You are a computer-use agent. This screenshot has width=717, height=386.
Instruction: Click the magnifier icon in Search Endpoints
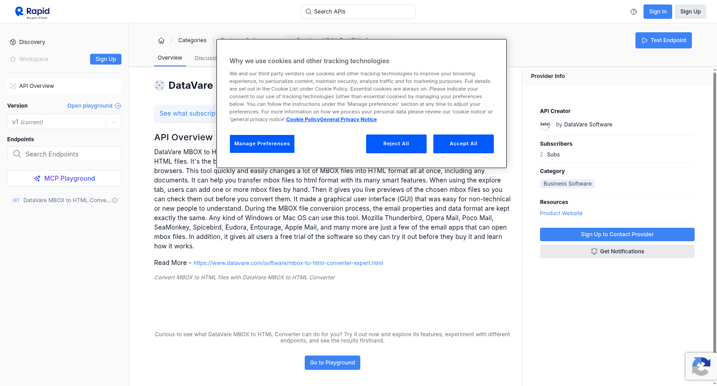[x=17, y=154]
